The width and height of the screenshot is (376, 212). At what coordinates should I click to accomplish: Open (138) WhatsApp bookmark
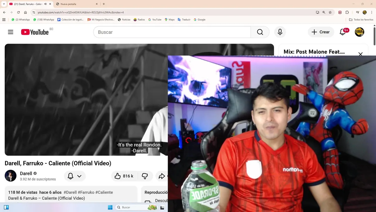click(43, 20)
